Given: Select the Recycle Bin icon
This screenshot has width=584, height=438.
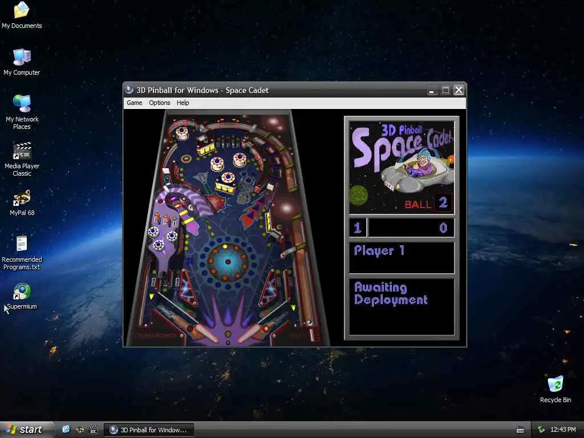Looking at the screenshot, I should pyautogui.click(x=555, y=390).
